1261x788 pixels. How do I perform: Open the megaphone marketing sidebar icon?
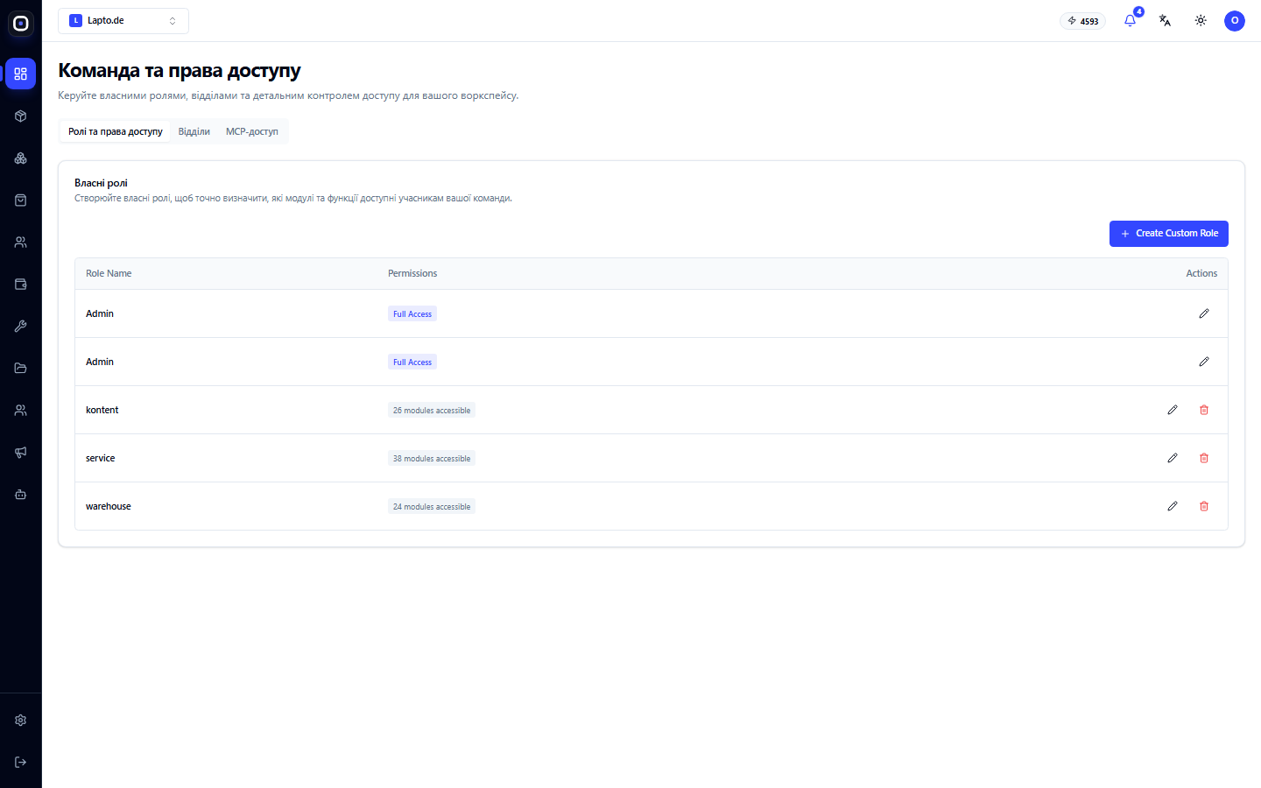[21, 452]
